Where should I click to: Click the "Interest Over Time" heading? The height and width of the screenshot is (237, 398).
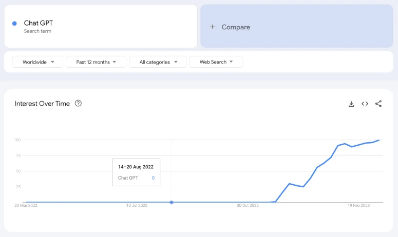[42, 104]
